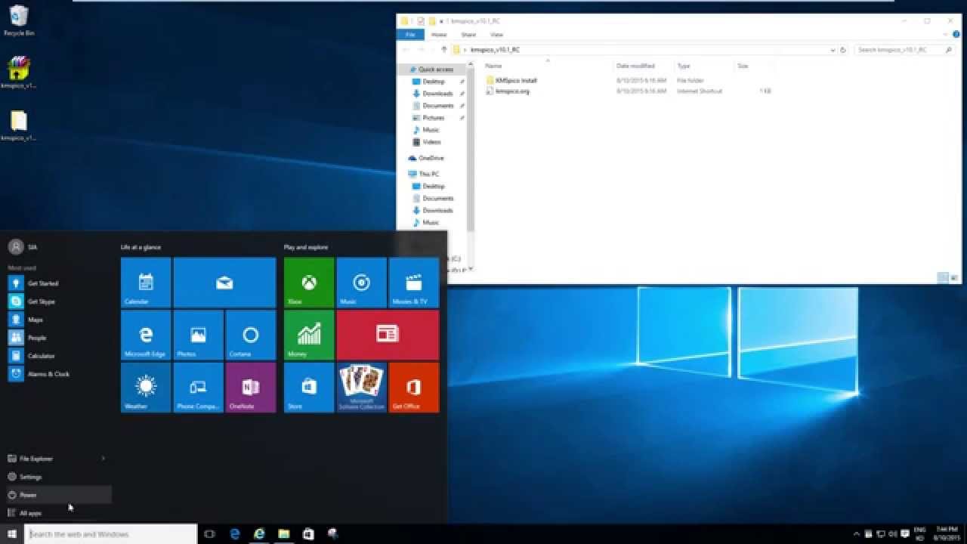Image resolution: width=967 pixels, height=544 pixels.
Task: Select the kmspico WinRAR archive on desktop
Action: click(19, 73)
